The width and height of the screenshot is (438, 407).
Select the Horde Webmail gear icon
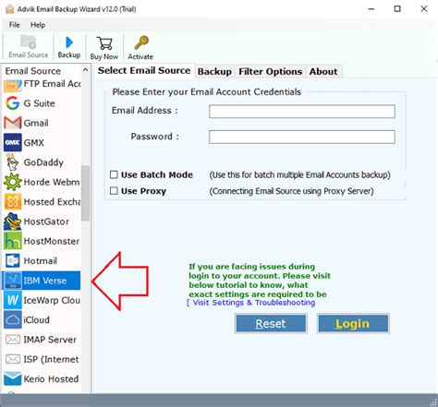coord(13,182)
